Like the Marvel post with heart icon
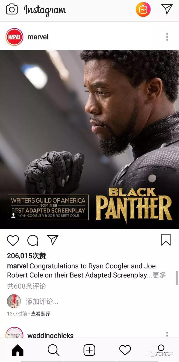Image resolution: width=179 pixels, height=362 pixels. coord(13,240)
